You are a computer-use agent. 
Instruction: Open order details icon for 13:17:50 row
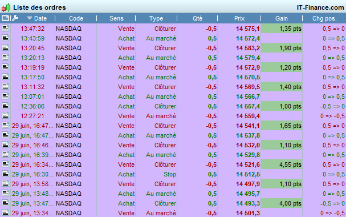(5, 77)
